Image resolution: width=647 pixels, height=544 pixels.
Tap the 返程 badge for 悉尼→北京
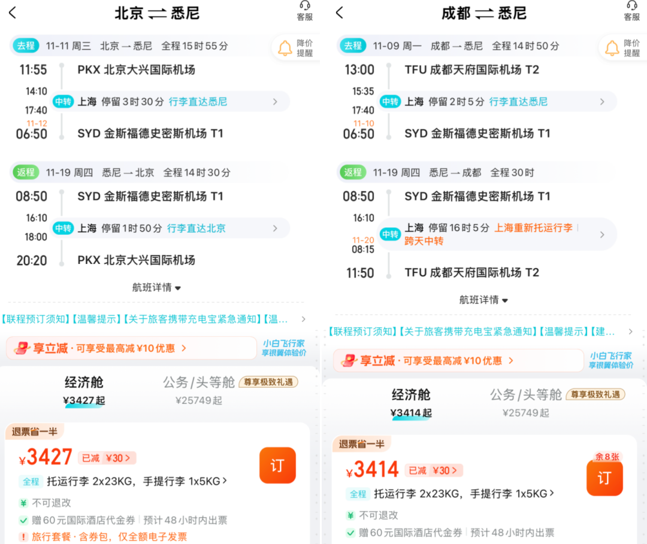(x=26, y=172)
